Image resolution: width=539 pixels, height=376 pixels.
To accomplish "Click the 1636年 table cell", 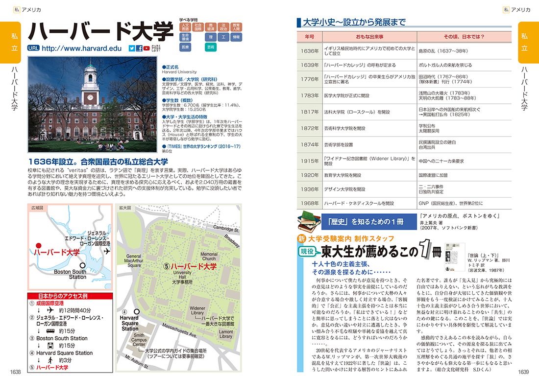I will 309,51.
